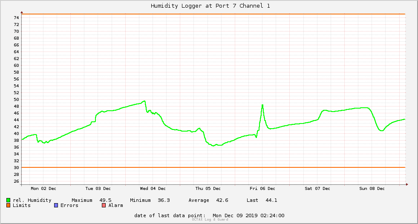This screenshot has height=224, width=418.
Task: Click the 'Thu 05 Dec' x-axis label
Action: [x=208, y=189]
